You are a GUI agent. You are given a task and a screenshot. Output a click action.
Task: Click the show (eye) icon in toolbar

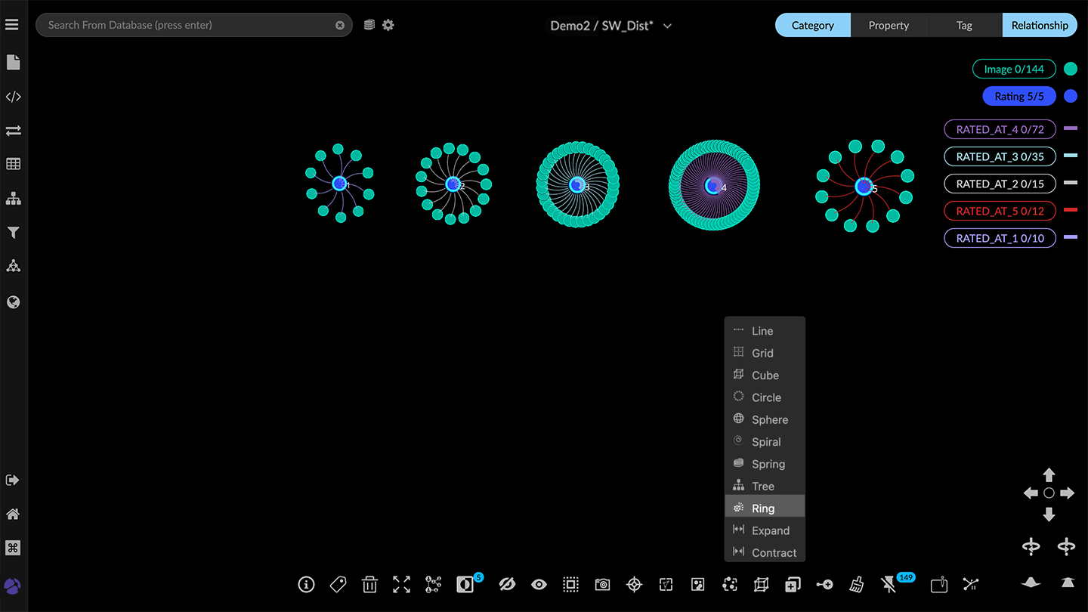pos(539,584)
